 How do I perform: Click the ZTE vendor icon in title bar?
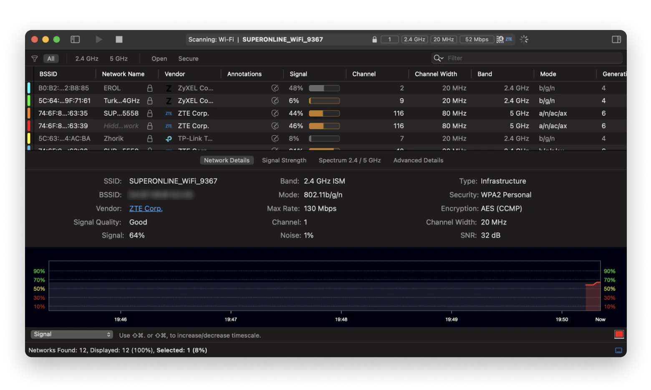point(509,39)
